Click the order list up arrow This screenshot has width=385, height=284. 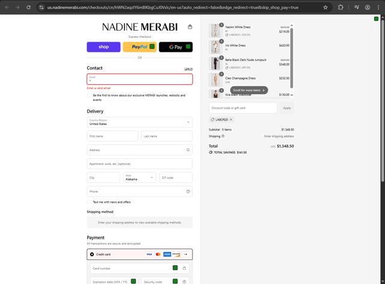pos(292,25)
